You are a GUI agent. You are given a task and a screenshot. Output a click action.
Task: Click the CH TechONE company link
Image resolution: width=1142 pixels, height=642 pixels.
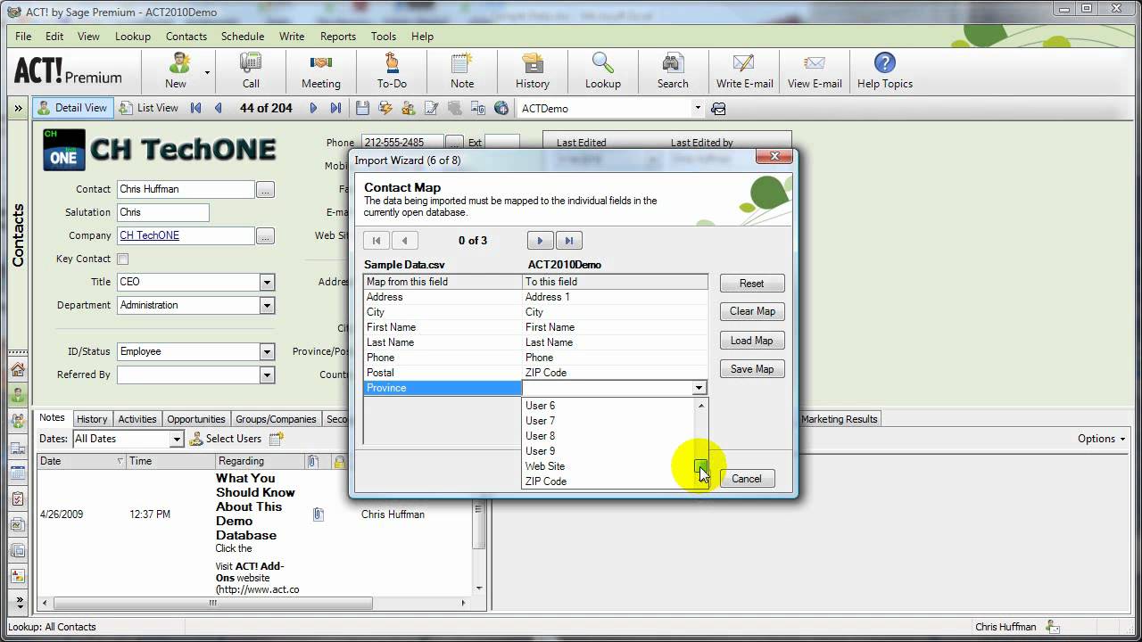coord(150,235)
